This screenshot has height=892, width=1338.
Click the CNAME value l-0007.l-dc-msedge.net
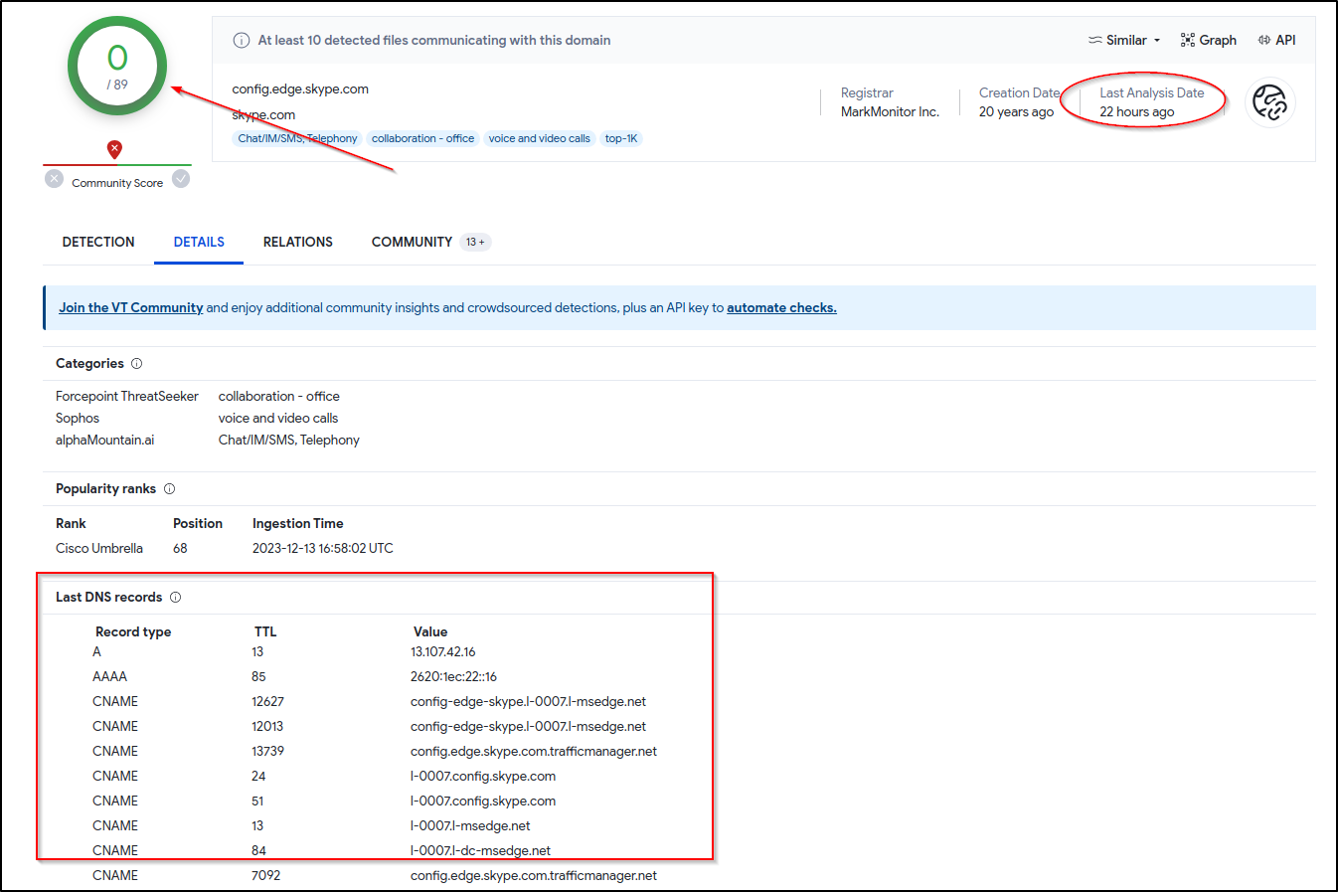(480, 851)
